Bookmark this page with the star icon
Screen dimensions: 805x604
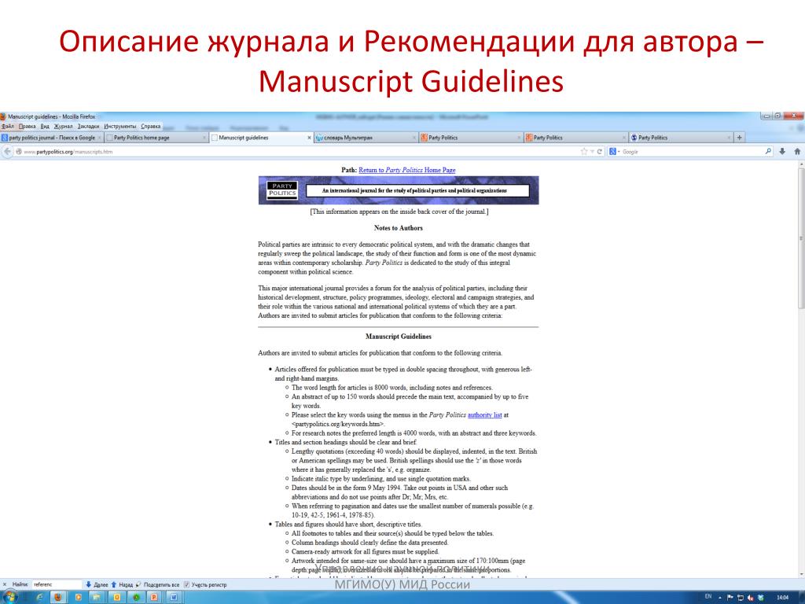tap(584, 152)
